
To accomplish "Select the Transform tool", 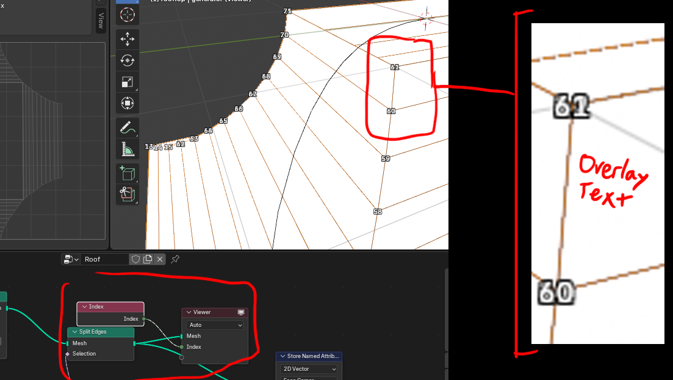I will click(x=127, y=103).
